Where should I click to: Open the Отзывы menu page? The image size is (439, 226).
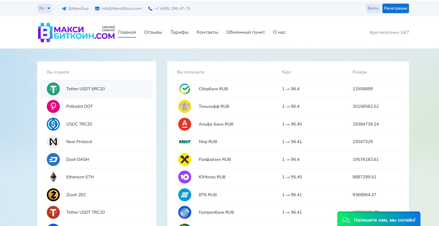pos(153,32)
